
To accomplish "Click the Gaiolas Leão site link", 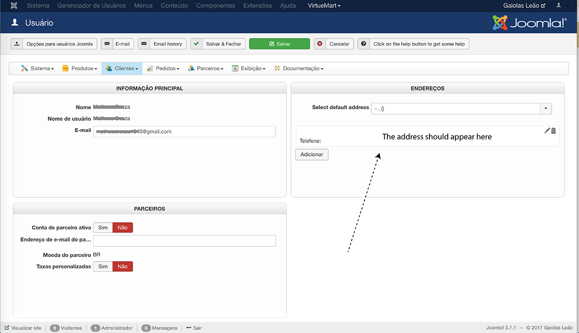I will [x=524, y=6].
